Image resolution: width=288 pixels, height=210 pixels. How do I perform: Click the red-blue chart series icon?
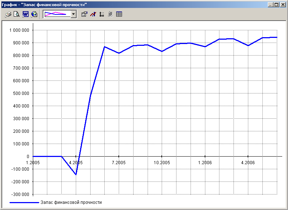[93, 14]
